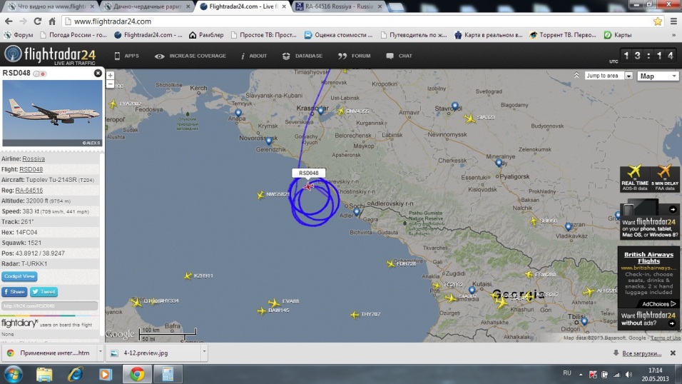Open the DATABASE menu item
Viewport: 682px width, 384px height.
[x=302, y=56]
